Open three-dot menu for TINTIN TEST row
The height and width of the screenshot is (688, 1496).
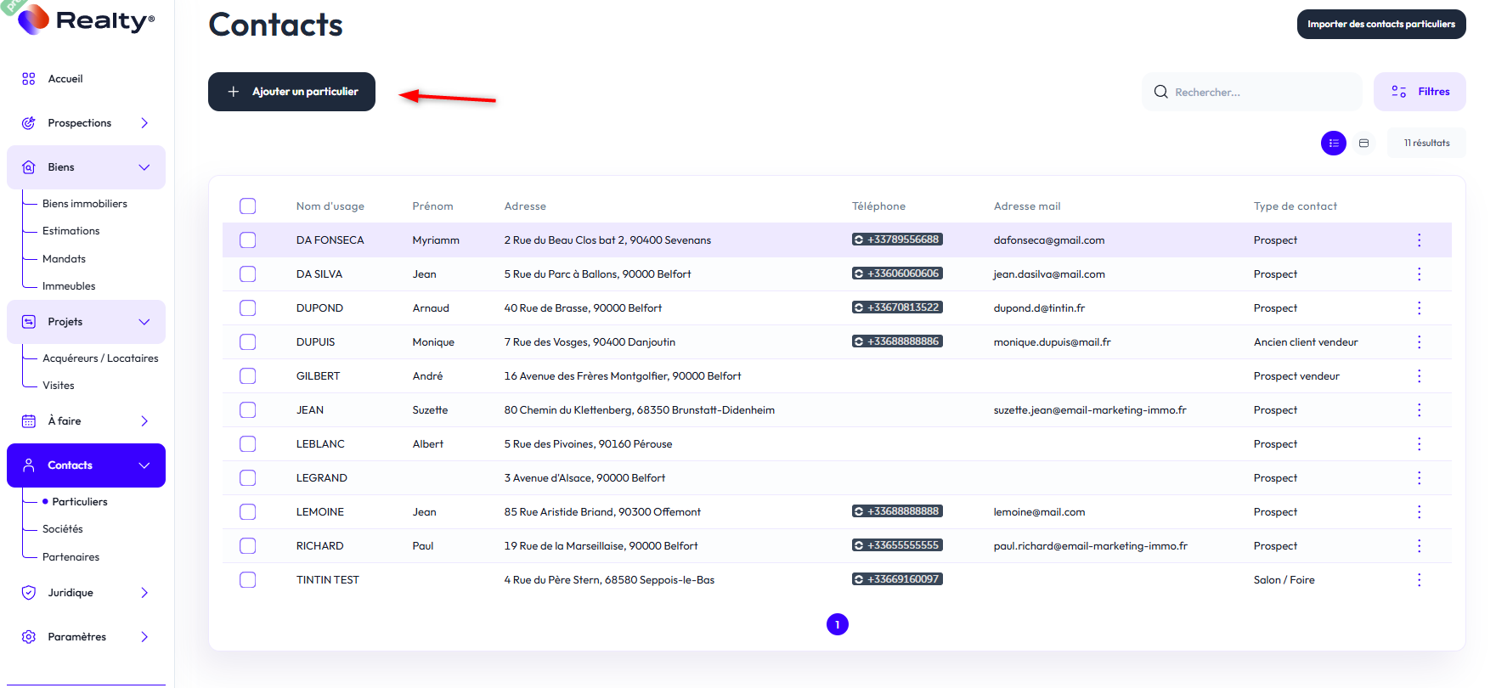click(x=1418, y=580)
